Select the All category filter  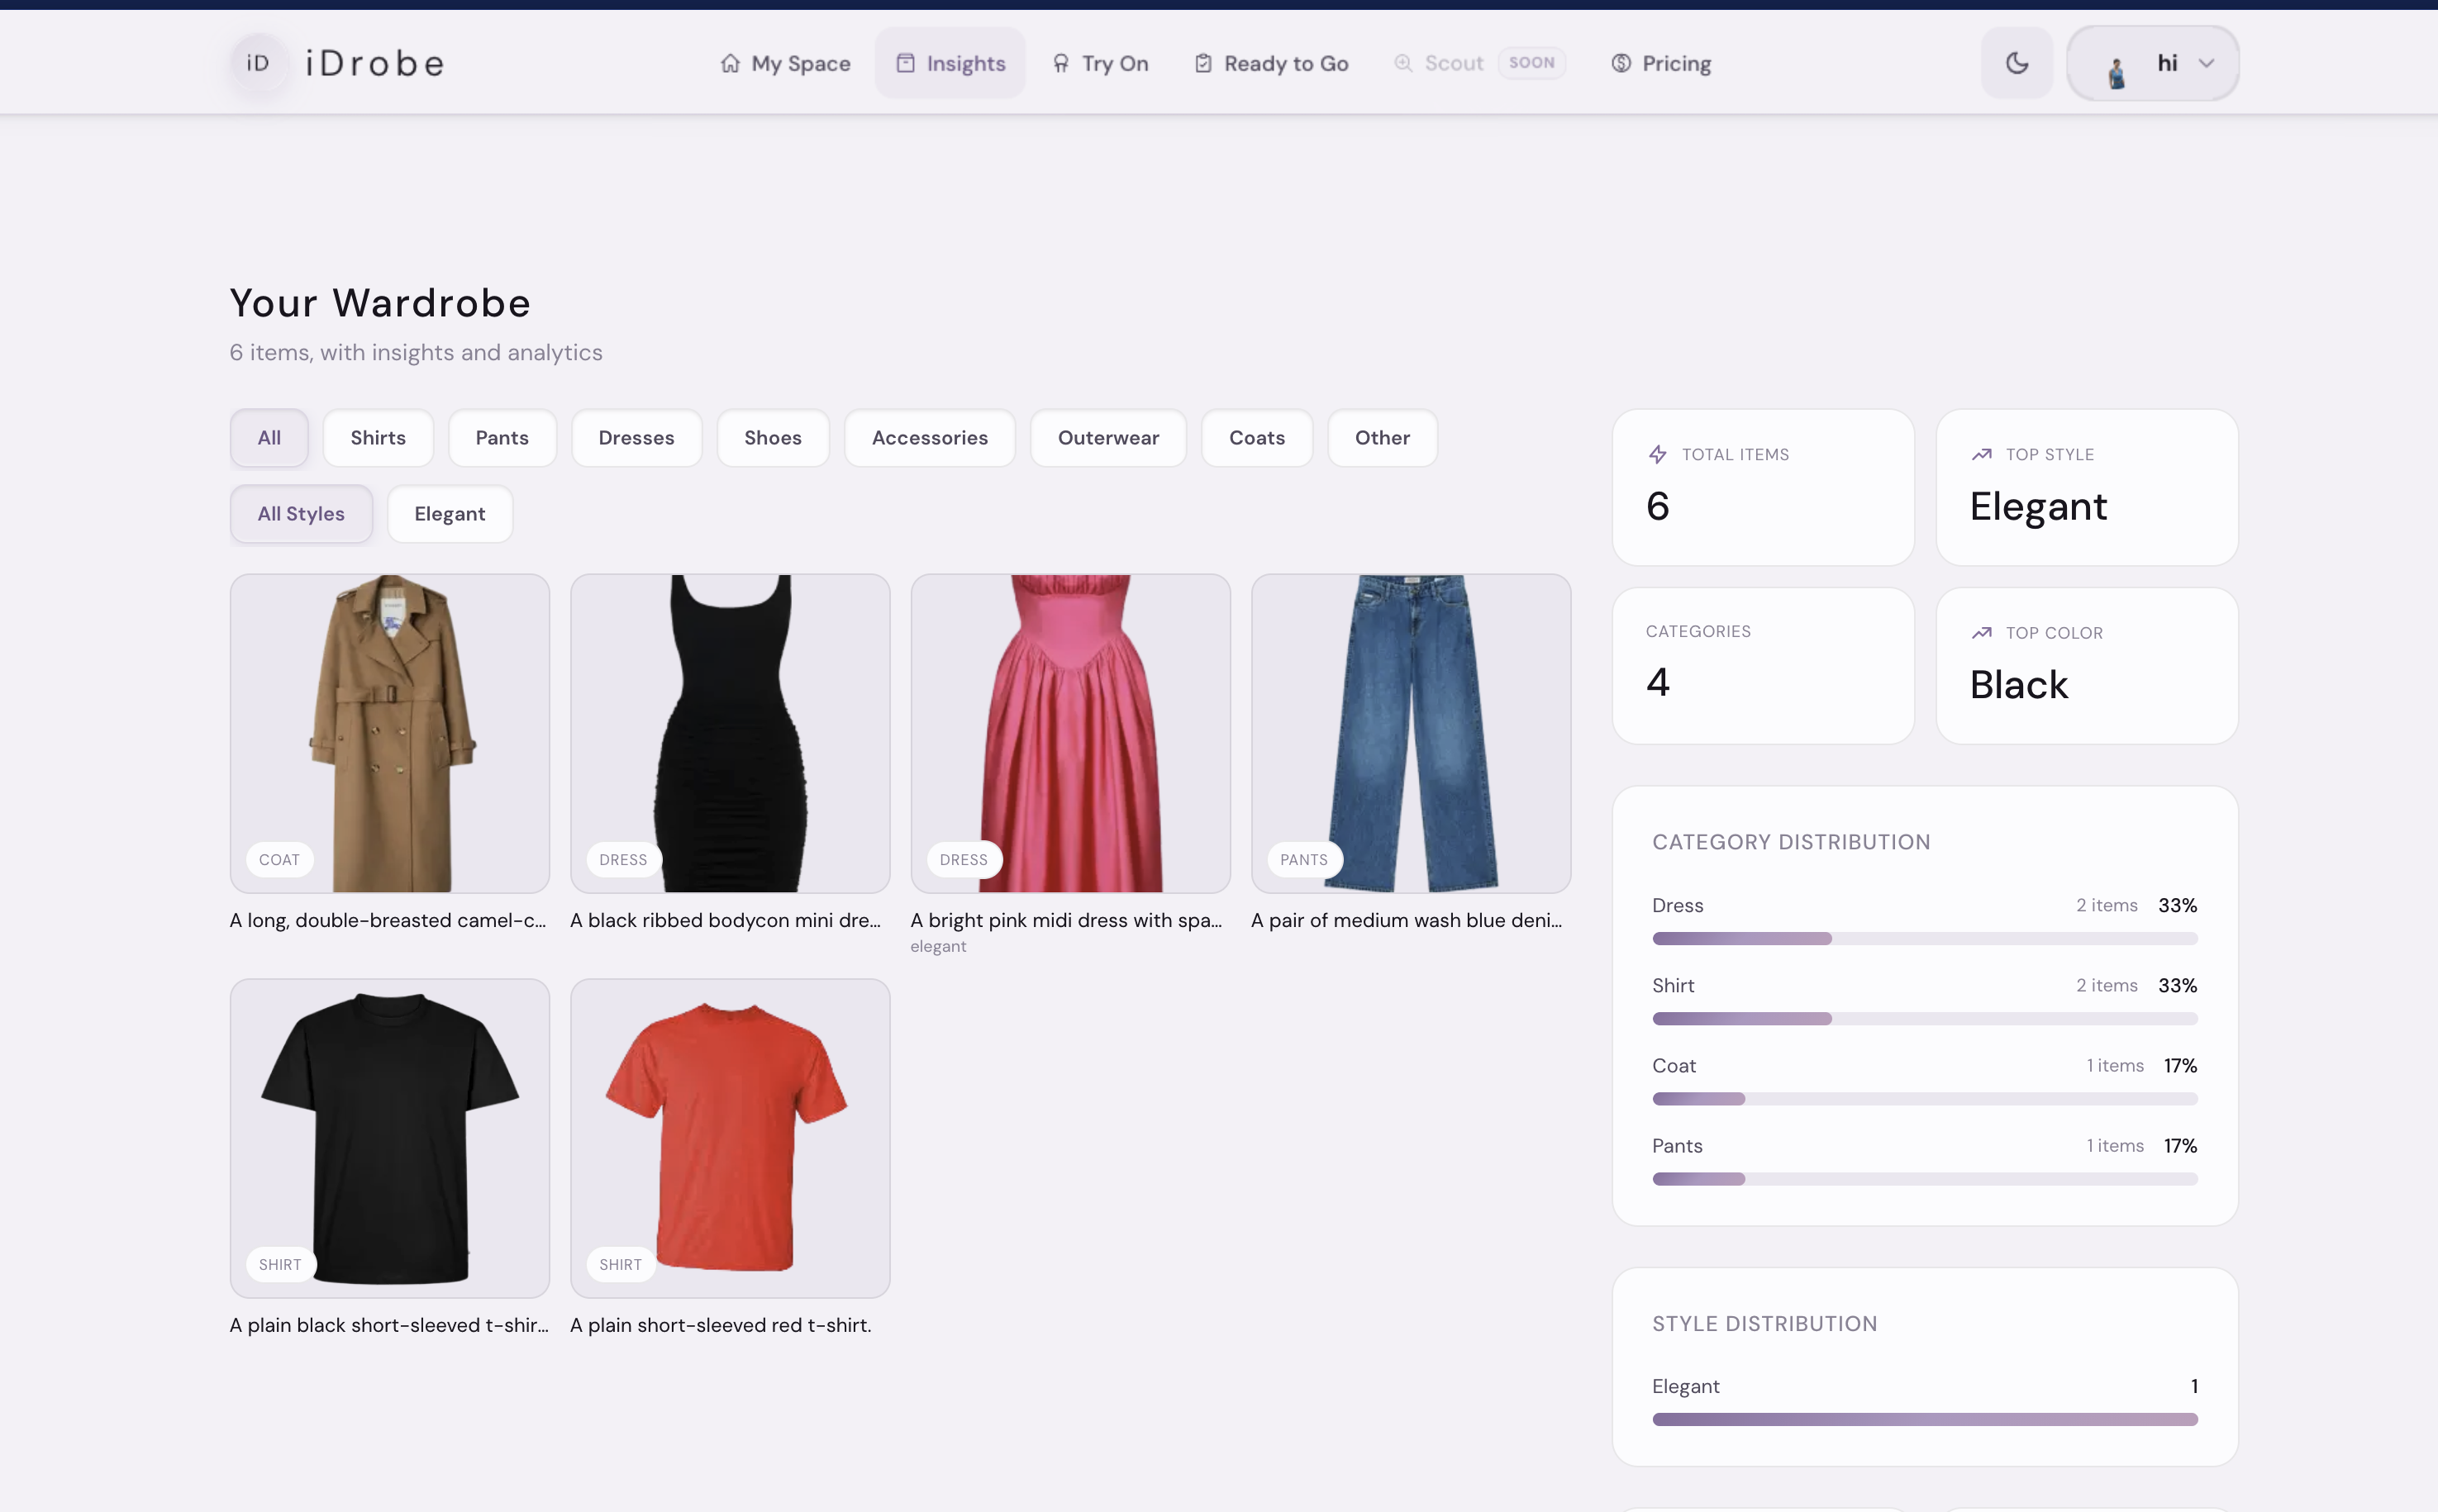point(269,438)
